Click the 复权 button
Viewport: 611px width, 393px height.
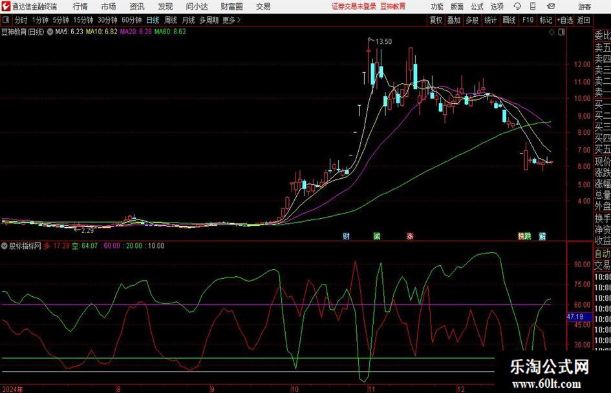pos(436,20)
